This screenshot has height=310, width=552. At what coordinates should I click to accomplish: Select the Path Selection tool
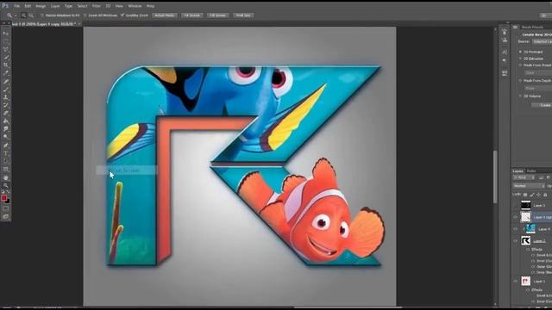pyautogui.click(x=6, y=161)
